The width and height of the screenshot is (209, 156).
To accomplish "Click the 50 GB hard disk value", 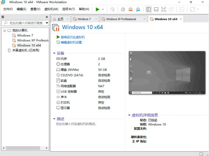I will [102, 70].
